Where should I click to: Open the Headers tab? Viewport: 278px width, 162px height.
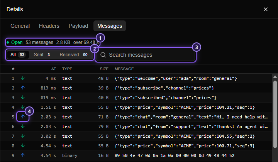[x=49, y=26]
